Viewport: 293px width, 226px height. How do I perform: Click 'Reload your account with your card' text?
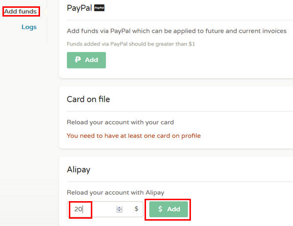(x=120, y=122)
